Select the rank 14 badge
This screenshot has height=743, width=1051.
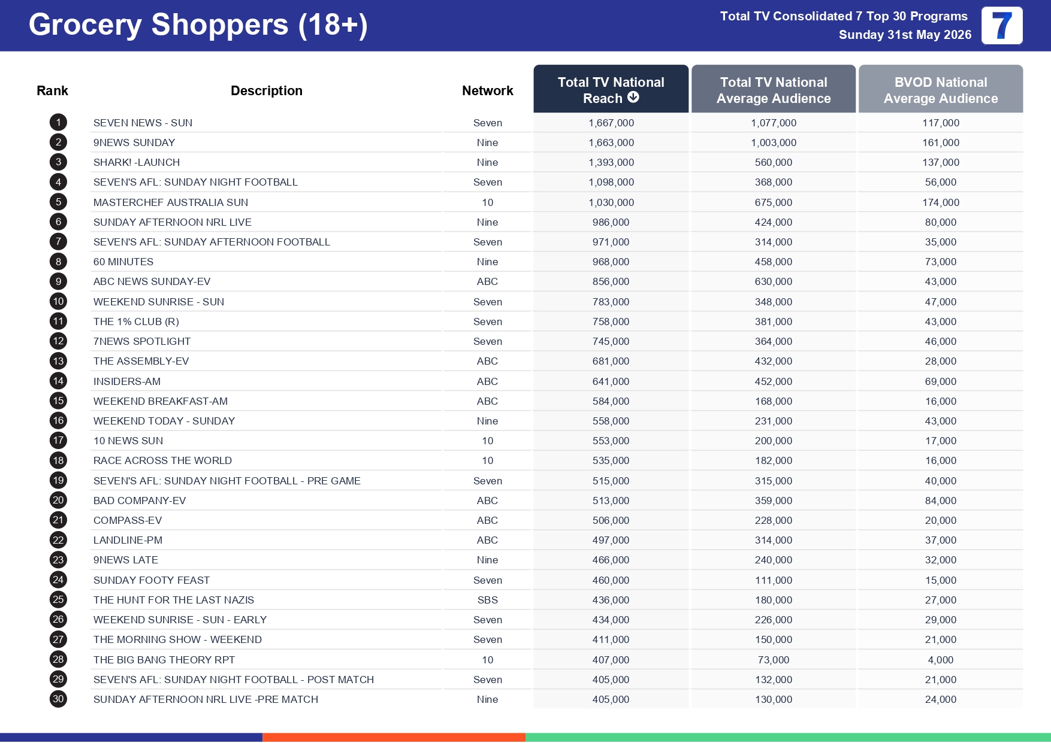58,381
